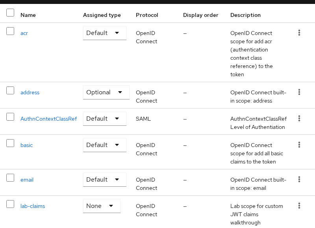Click the Name column header
This screenshot has width=315, height=228.
point(28,15)
